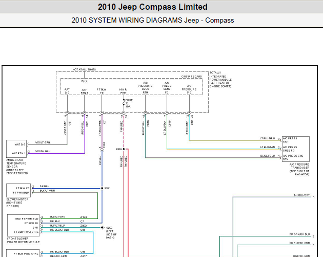Click the 'C201' connector label
323x257 pixels.
[x=104, y=145]
